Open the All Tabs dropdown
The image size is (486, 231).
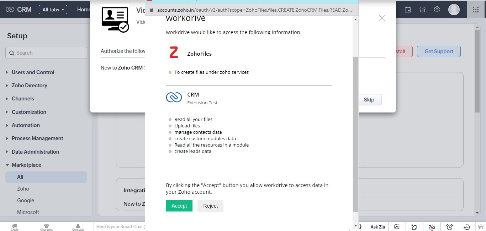(53, 10)
